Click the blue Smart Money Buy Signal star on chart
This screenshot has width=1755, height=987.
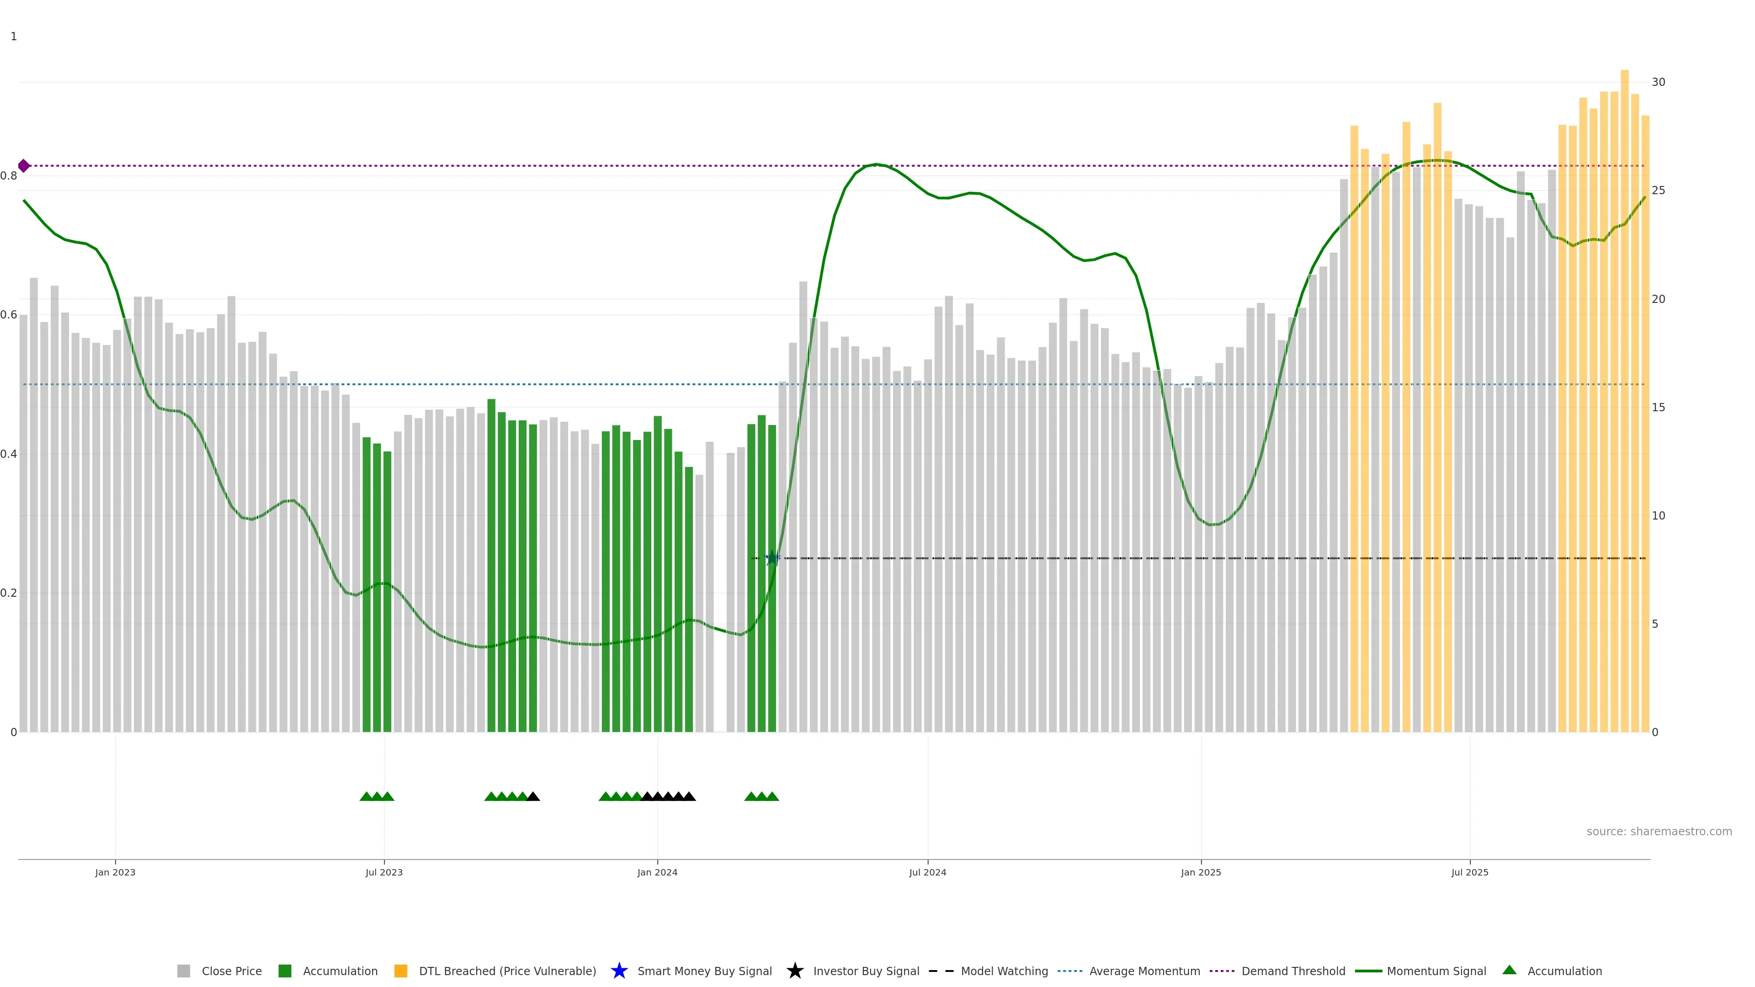[772, 558]
